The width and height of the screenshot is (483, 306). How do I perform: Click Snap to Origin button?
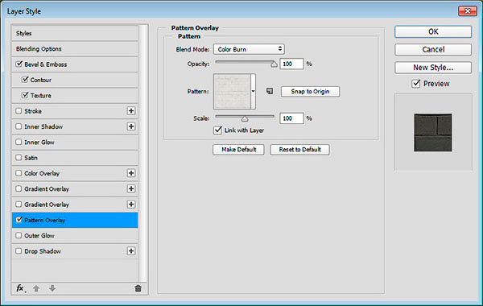click(310, 92)
